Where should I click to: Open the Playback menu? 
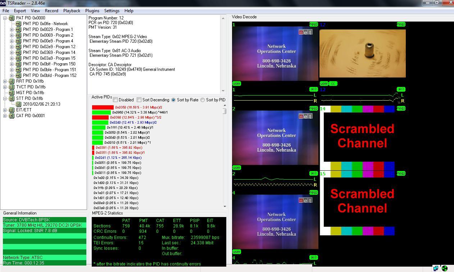point(72,11)
